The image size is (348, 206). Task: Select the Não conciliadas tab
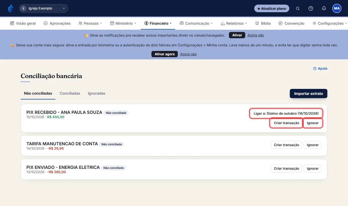click(38, 93)
